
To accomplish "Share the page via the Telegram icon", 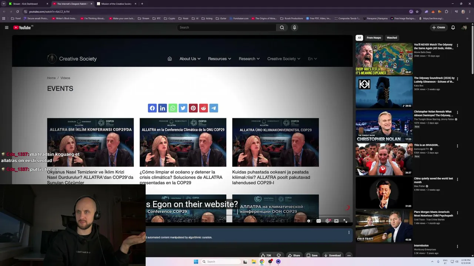I will click(x=214, y=108).
